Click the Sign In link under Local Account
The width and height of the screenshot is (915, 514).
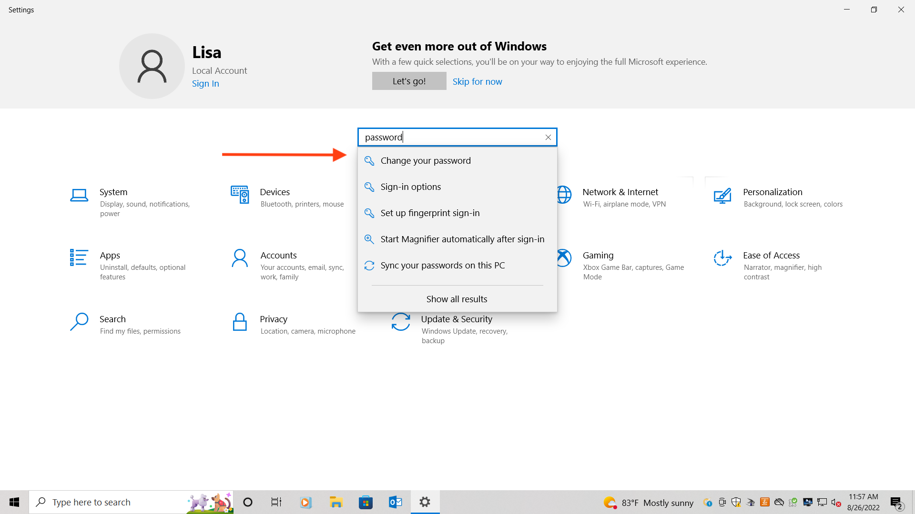[205, 83]
